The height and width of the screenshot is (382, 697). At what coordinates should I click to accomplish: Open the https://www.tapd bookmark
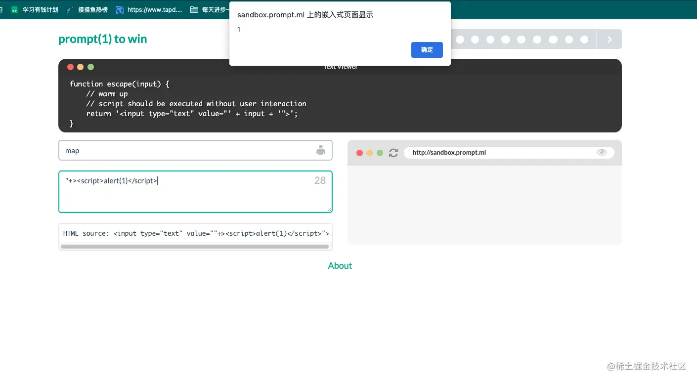149,9
